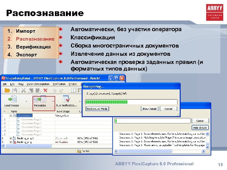Delete item with the red X icon
The width and height of the screenshot is (227, 170).
45,90
